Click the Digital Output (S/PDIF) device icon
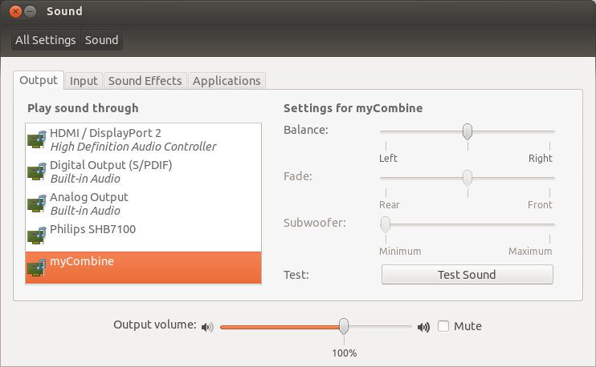Image resolution: width=596 pixels, height=367 pixels. click(x=37, y=171)
